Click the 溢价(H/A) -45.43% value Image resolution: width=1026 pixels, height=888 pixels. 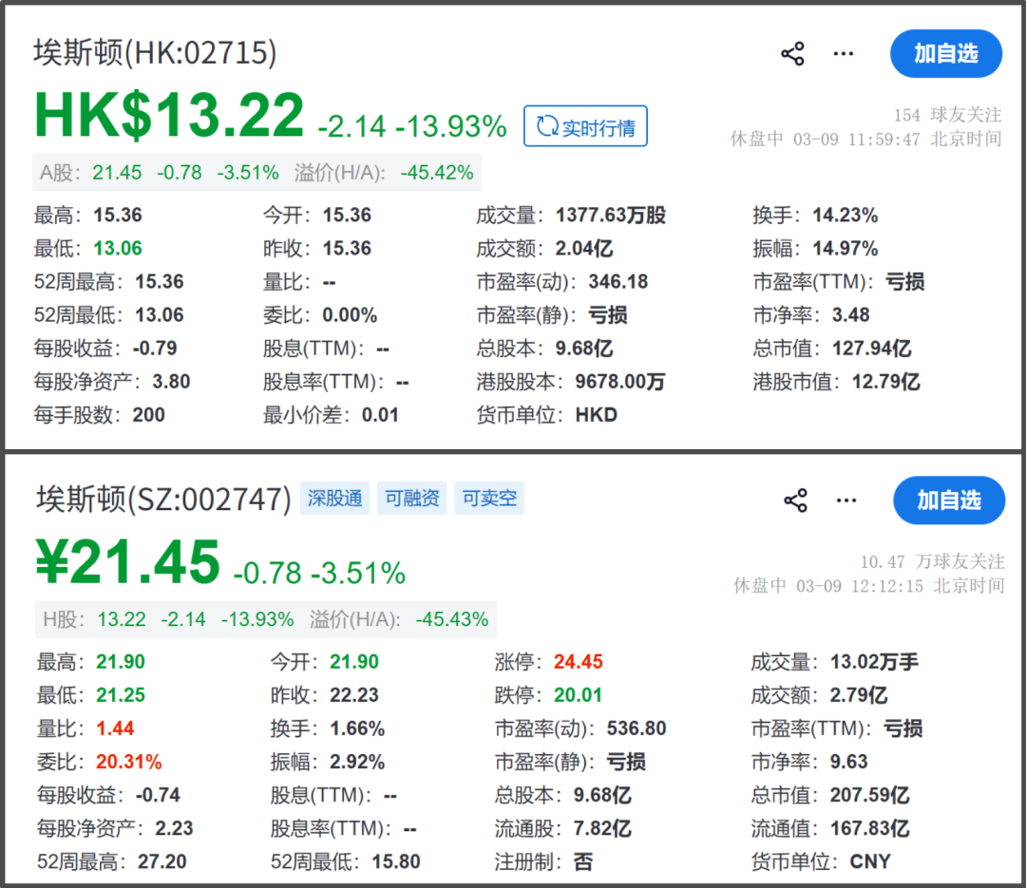point(451,619)
